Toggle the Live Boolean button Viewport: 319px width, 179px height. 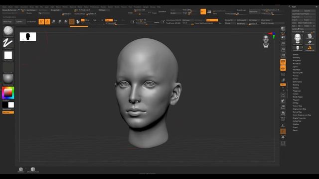pos(31,21)
